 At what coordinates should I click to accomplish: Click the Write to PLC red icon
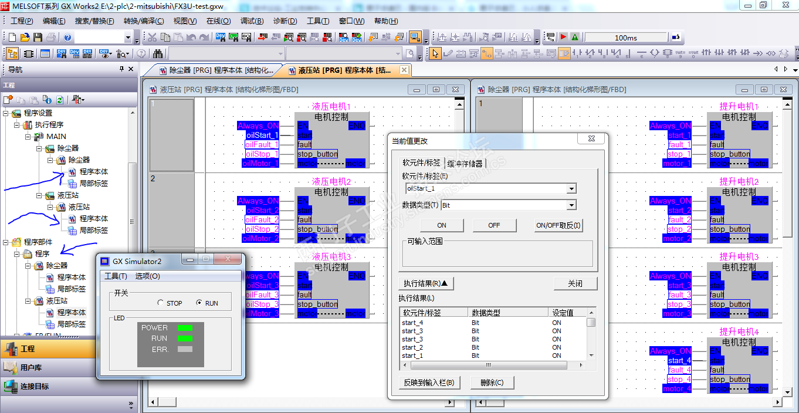(262, 38)
